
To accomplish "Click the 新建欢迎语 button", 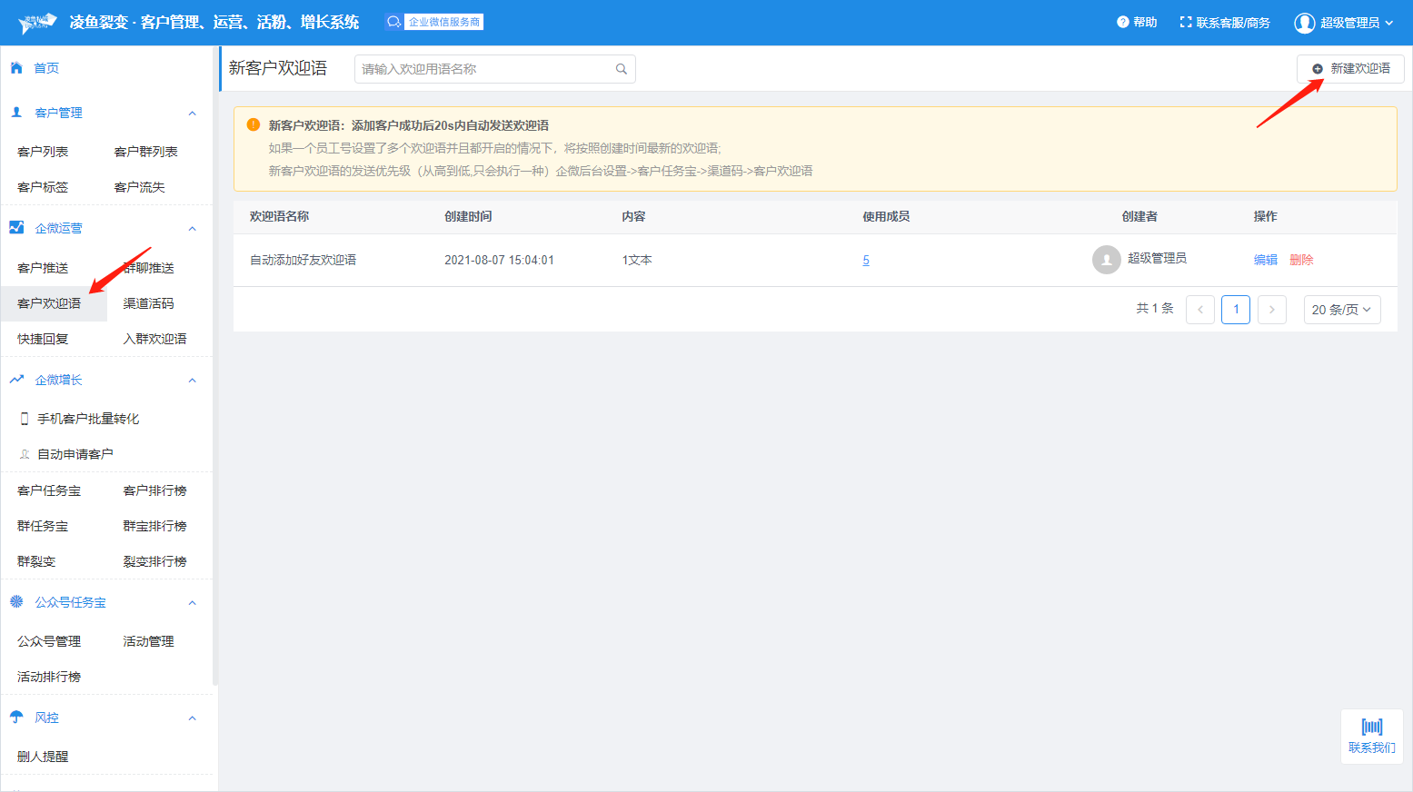I will point(1350,69).
